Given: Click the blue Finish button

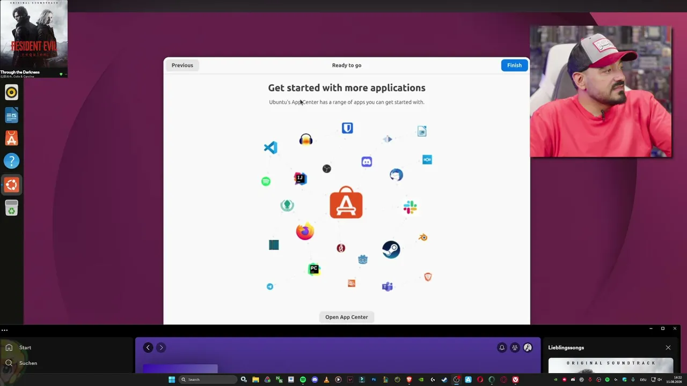Looking at the screenshot, I should coord(514,65).
